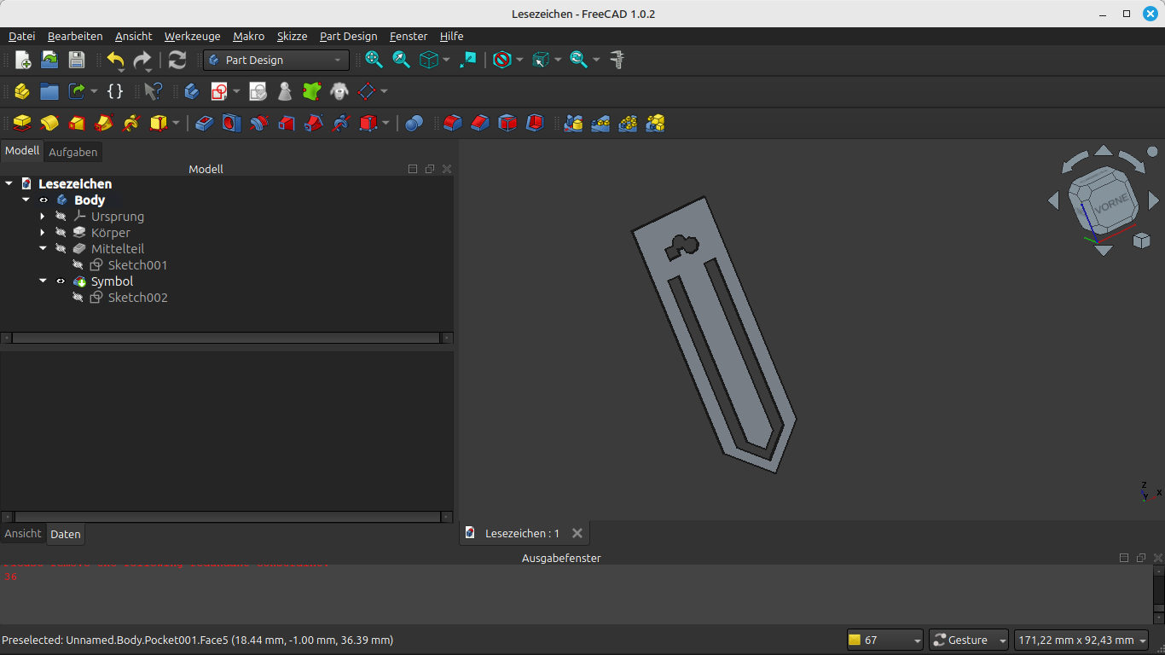Select the Hole tool
1165x655 pixels.
pyautogui.click(x=231, y=124)
